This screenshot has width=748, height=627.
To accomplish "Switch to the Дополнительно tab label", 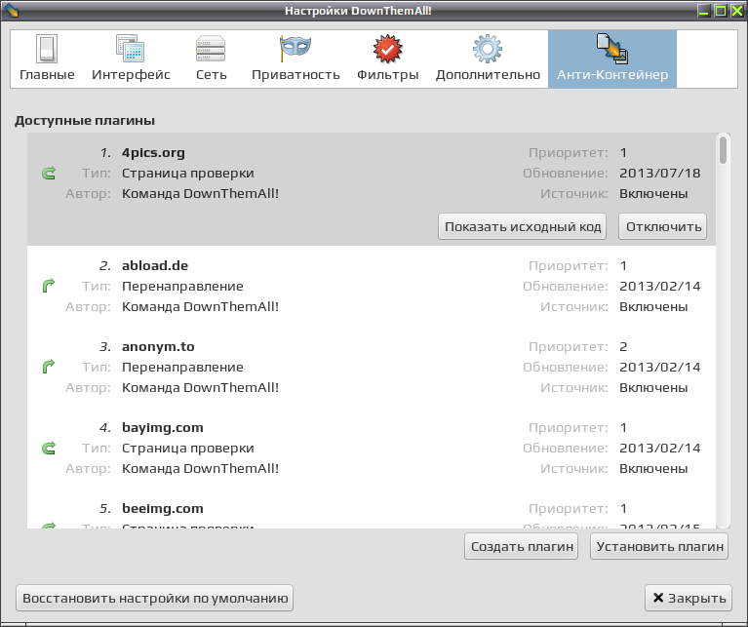I will [x=488, y=75].
